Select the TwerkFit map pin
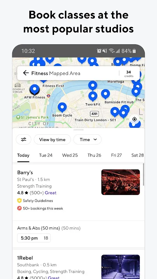Image resolution: width=157 pixels, height=279 pixels. [x=93, y=96]
